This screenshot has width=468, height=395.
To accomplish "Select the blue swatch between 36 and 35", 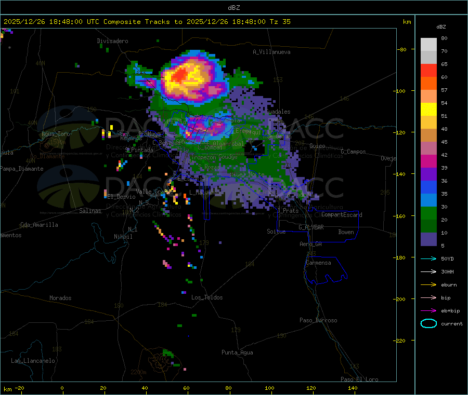I will tap(428, 187).
